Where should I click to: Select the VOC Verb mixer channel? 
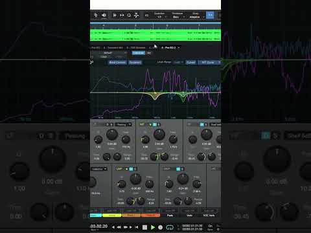coord(209,216)
